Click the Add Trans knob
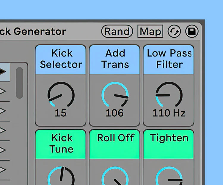Viewport: 223px width, 185px height. [x=115, y=94]
